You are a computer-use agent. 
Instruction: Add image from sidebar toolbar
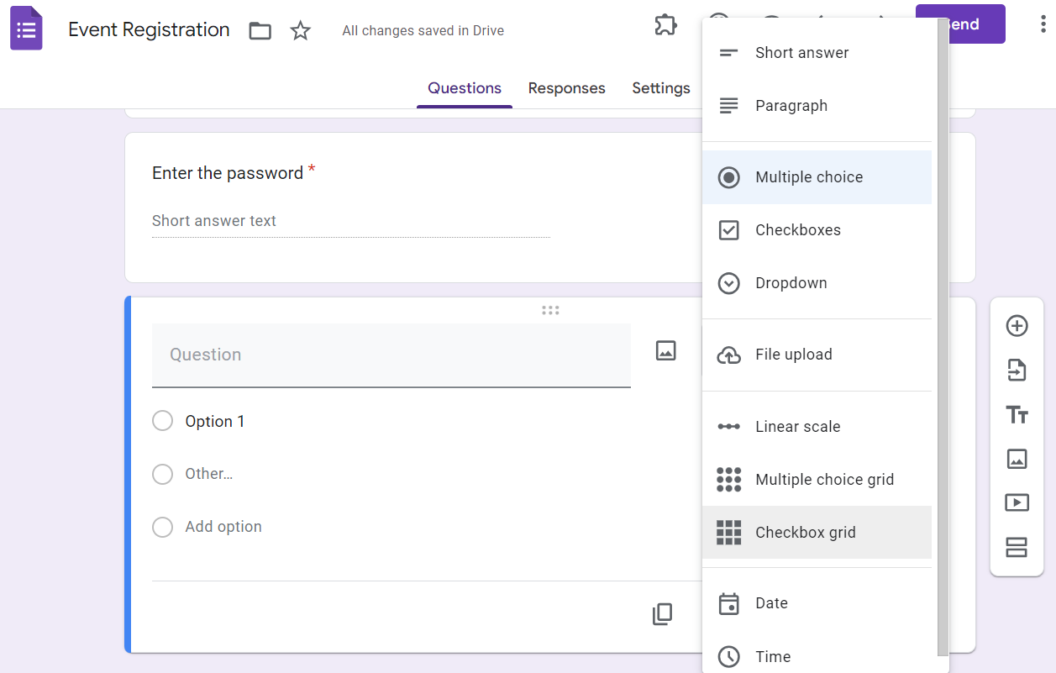point(1017,459)
